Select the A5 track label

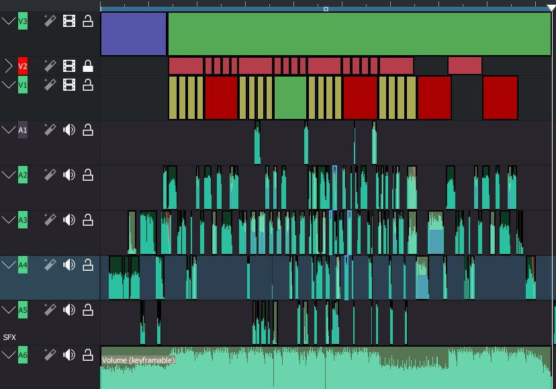point(23,310)
